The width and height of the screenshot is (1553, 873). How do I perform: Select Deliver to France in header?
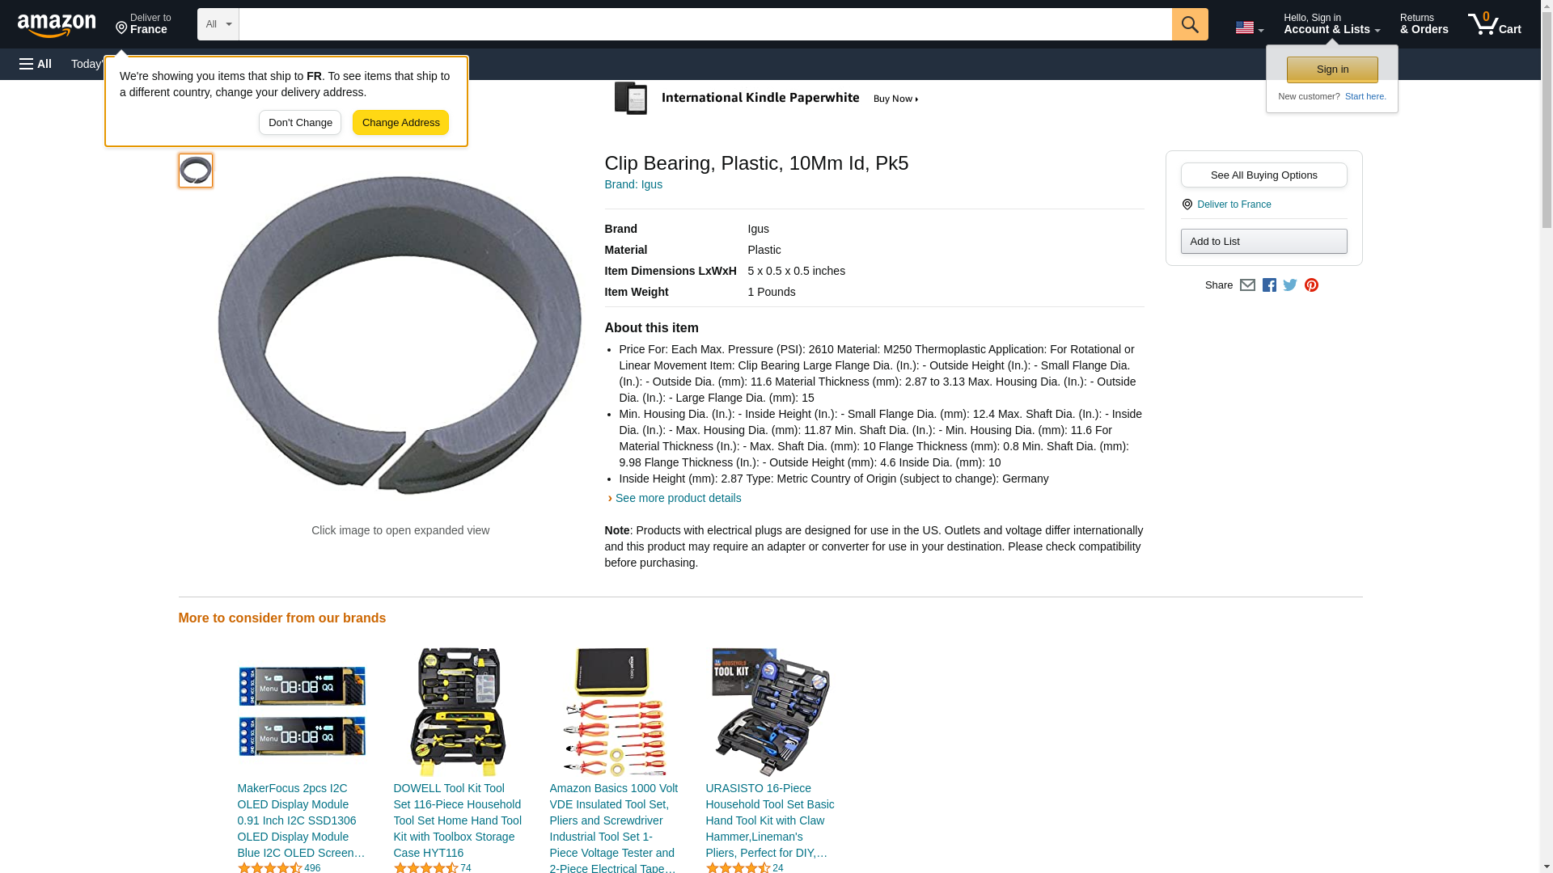tap(143, 24)
